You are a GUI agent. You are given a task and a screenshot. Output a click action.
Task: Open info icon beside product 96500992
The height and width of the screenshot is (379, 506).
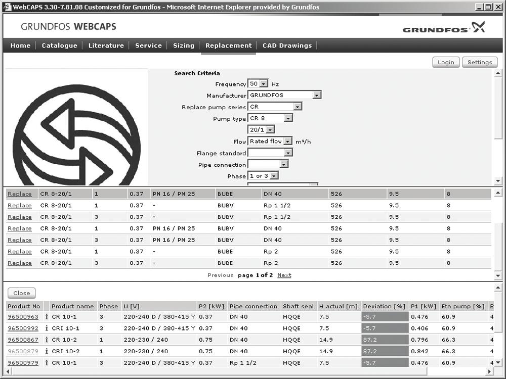click(x=47, y=328)
